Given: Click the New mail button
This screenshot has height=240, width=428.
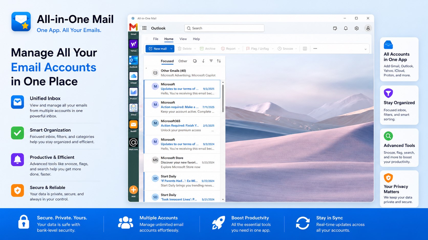Looking at the screenshot, I should (x=157, y=49).
